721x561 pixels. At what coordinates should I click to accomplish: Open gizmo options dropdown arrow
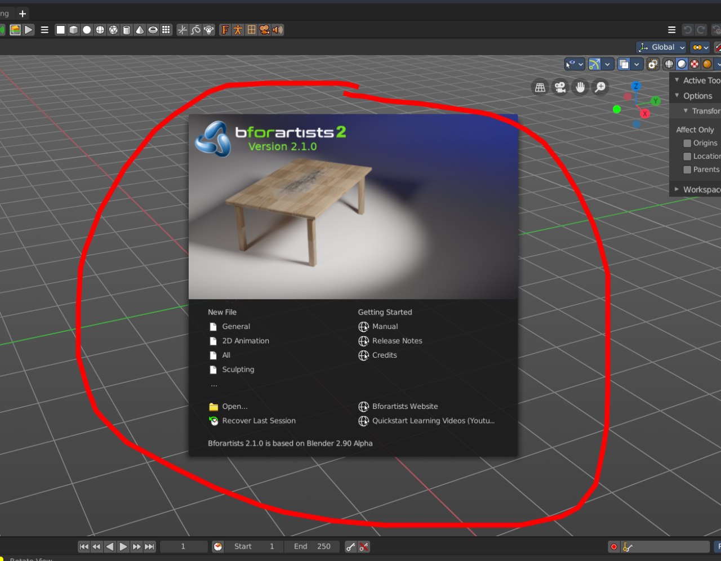tap(607, 64)
